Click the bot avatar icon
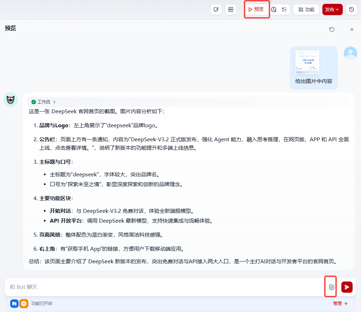Viewport: 361px width, 312px height. [11, 100]
